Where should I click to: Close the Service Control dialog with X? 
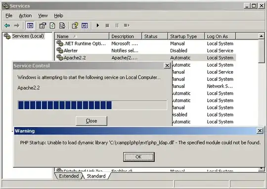tap(167, 66)
